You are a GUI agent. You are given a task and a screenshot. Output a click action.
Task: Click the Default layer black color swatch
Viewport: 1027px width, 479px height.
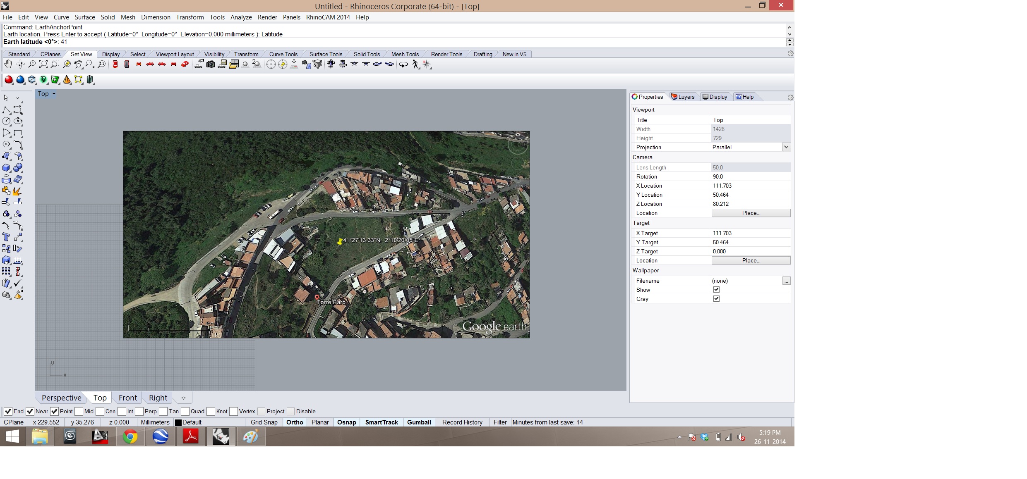tap(178, 422)
